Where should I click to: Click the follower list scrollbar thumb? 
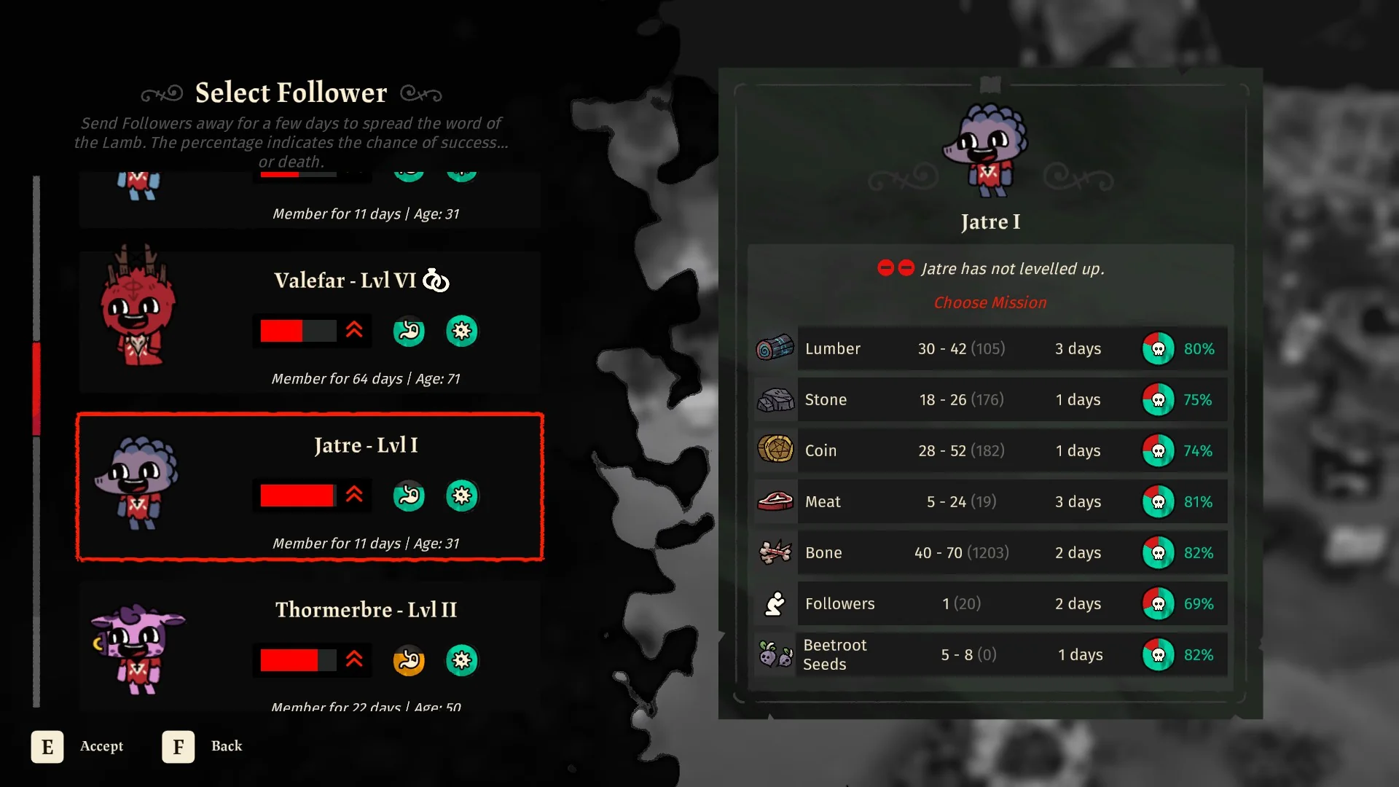coord(36,389)
